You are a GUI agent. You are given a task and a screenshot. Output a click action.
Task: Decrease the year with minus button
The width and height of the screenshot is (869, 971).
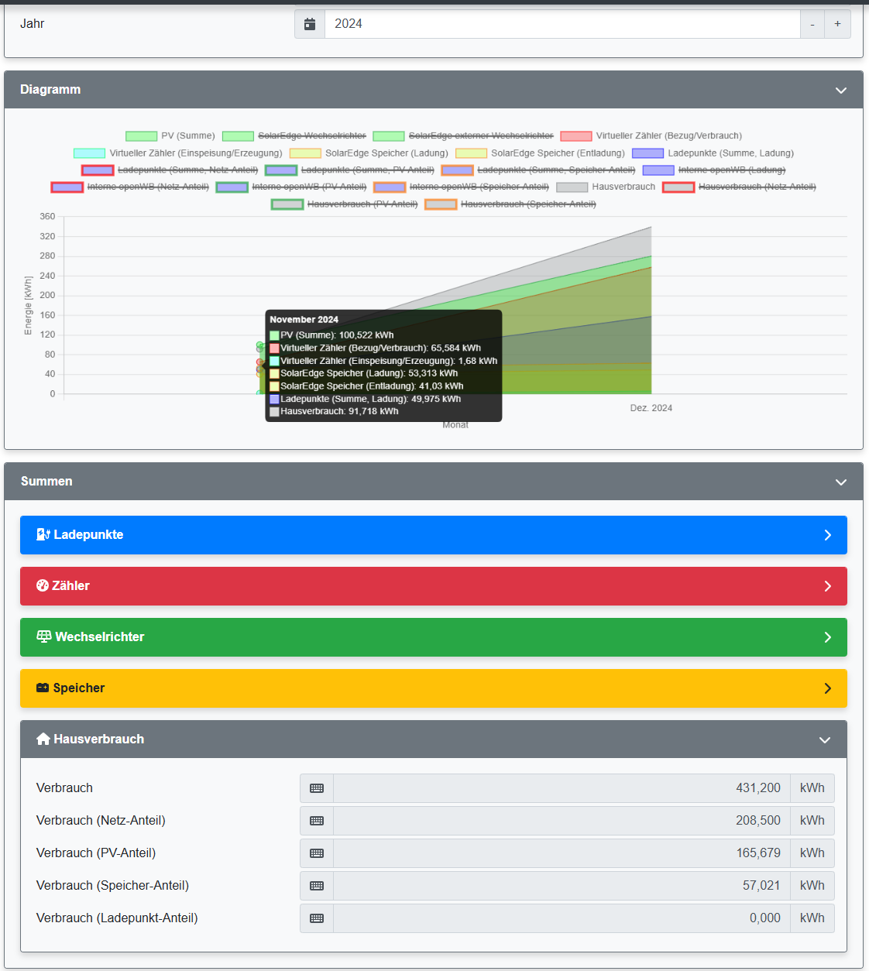[x=812, y=24]
